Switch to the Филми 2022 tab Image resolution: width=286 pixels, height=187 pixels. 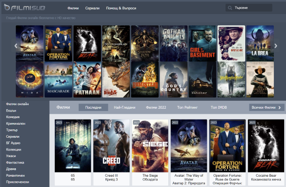pos(156,107)
